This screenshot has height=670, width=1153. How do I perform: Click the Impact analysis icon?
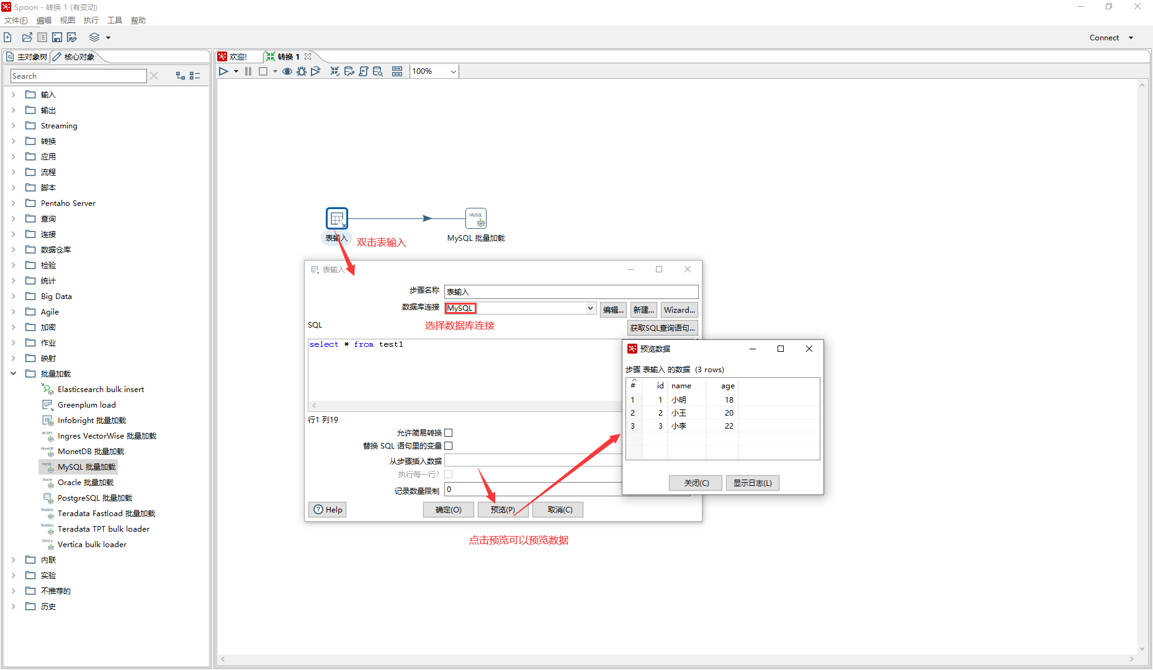[349, 71]
